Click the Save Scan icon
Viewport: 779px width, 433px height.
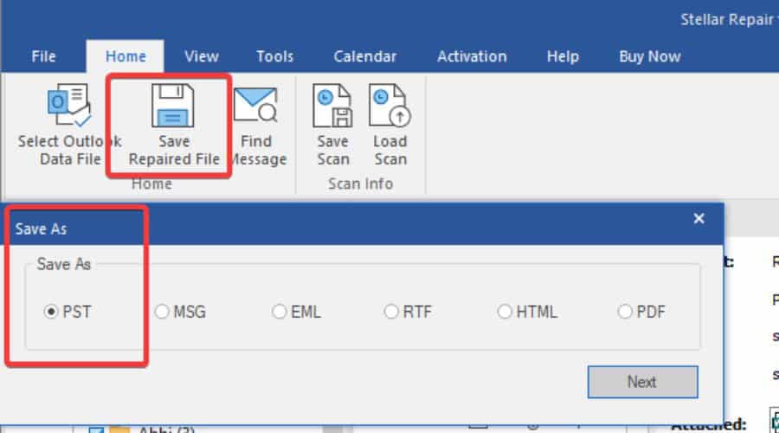tap(332, 106)
